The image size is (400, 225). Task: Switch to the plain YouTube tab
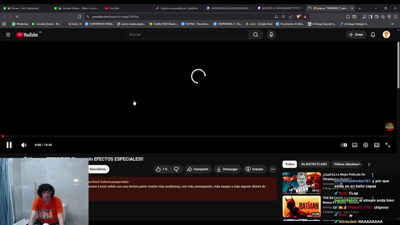[x=127, y=8]
